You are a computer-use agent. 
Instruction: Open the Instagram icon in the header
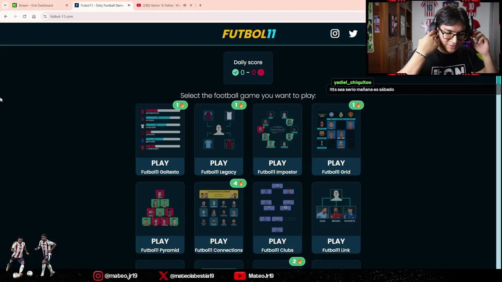pyautogui.click(x=335, y=34)
